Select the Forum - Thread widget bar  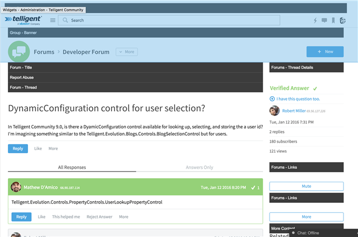(x=136, y=87)
